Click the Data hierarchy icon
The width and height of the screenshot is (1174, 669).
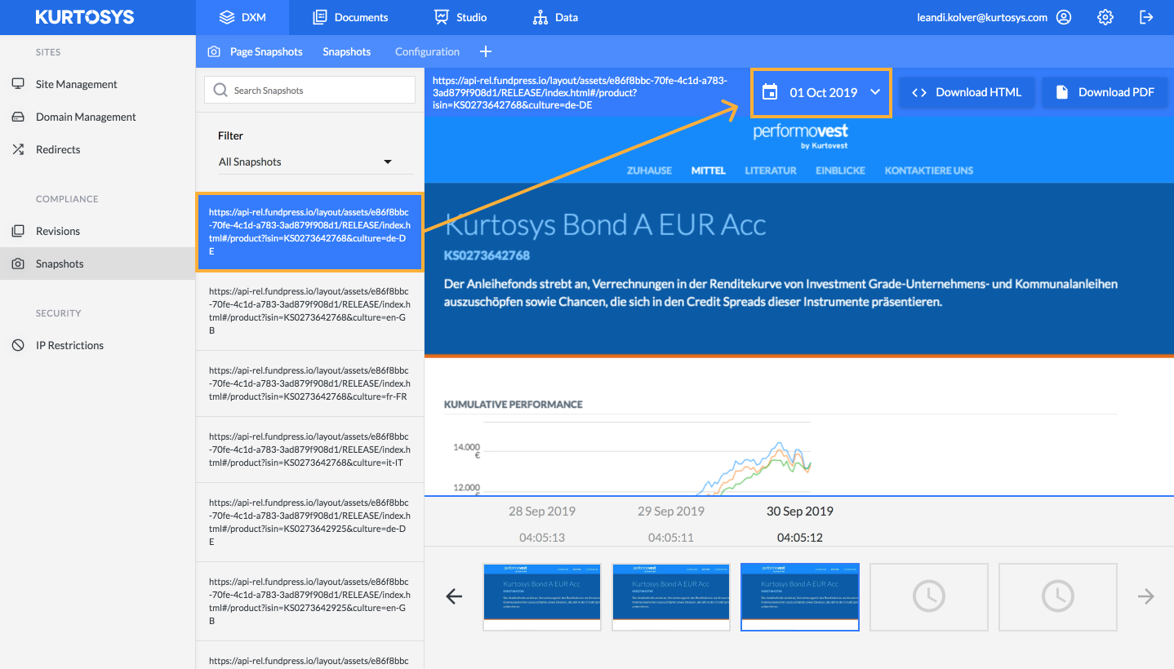click(540, 17)
